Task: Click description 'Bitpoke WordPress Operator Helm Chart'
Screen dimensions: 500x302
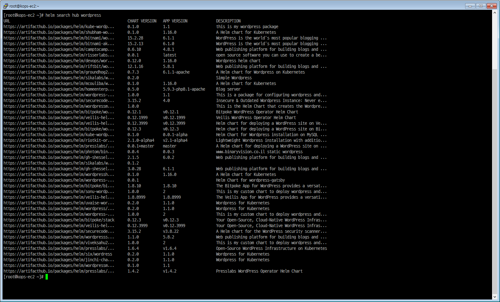Action: (257, 112)
